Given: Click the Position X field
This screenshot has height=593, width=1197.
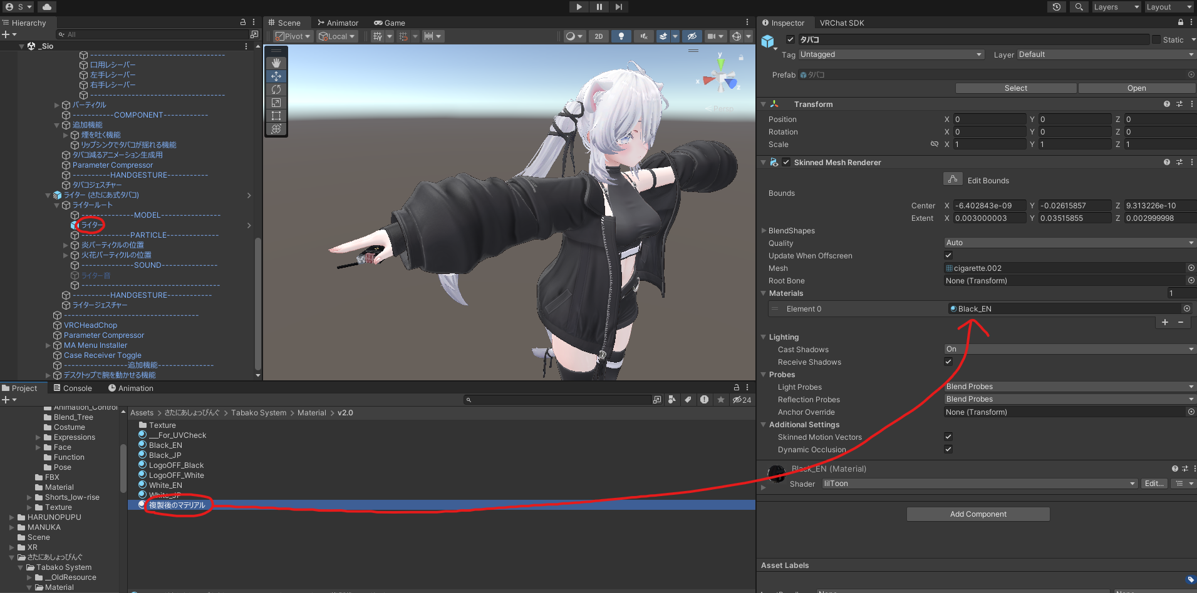Looking at the screenshot, I should [990, 119].
